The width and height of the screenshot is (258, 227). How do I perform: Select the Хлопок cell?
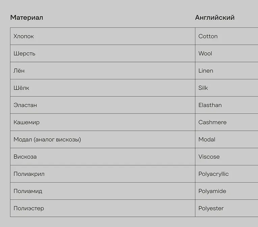103,36
